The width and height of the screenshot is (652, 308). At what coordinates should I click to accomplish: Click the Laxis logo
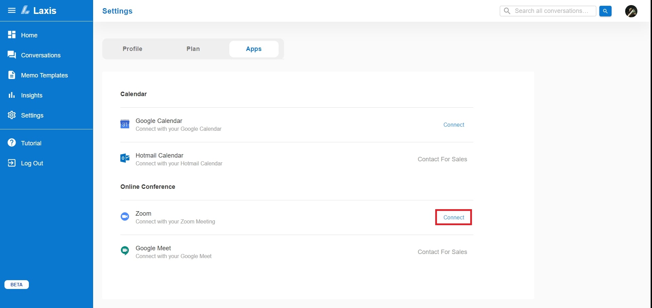click(x=39, y=11)
